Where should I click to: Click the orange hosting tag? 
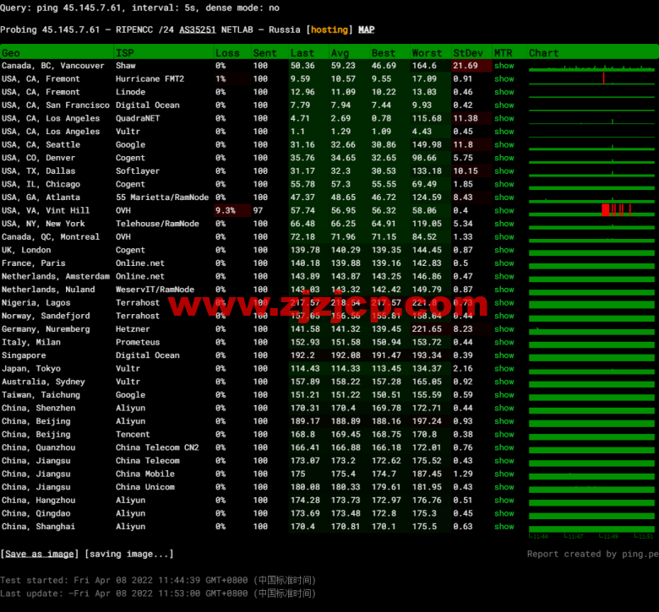329,30
